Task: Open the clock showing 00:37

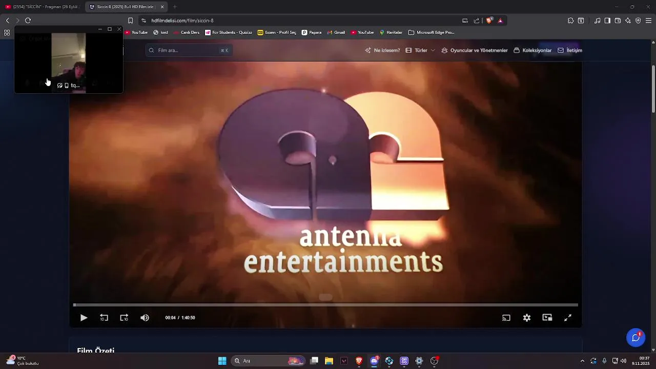Action: click(x=641, y=361)
